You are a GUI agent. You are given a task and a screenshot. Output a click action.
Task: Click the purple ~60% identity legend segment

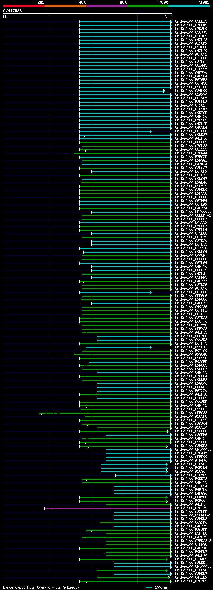point(106,6)
